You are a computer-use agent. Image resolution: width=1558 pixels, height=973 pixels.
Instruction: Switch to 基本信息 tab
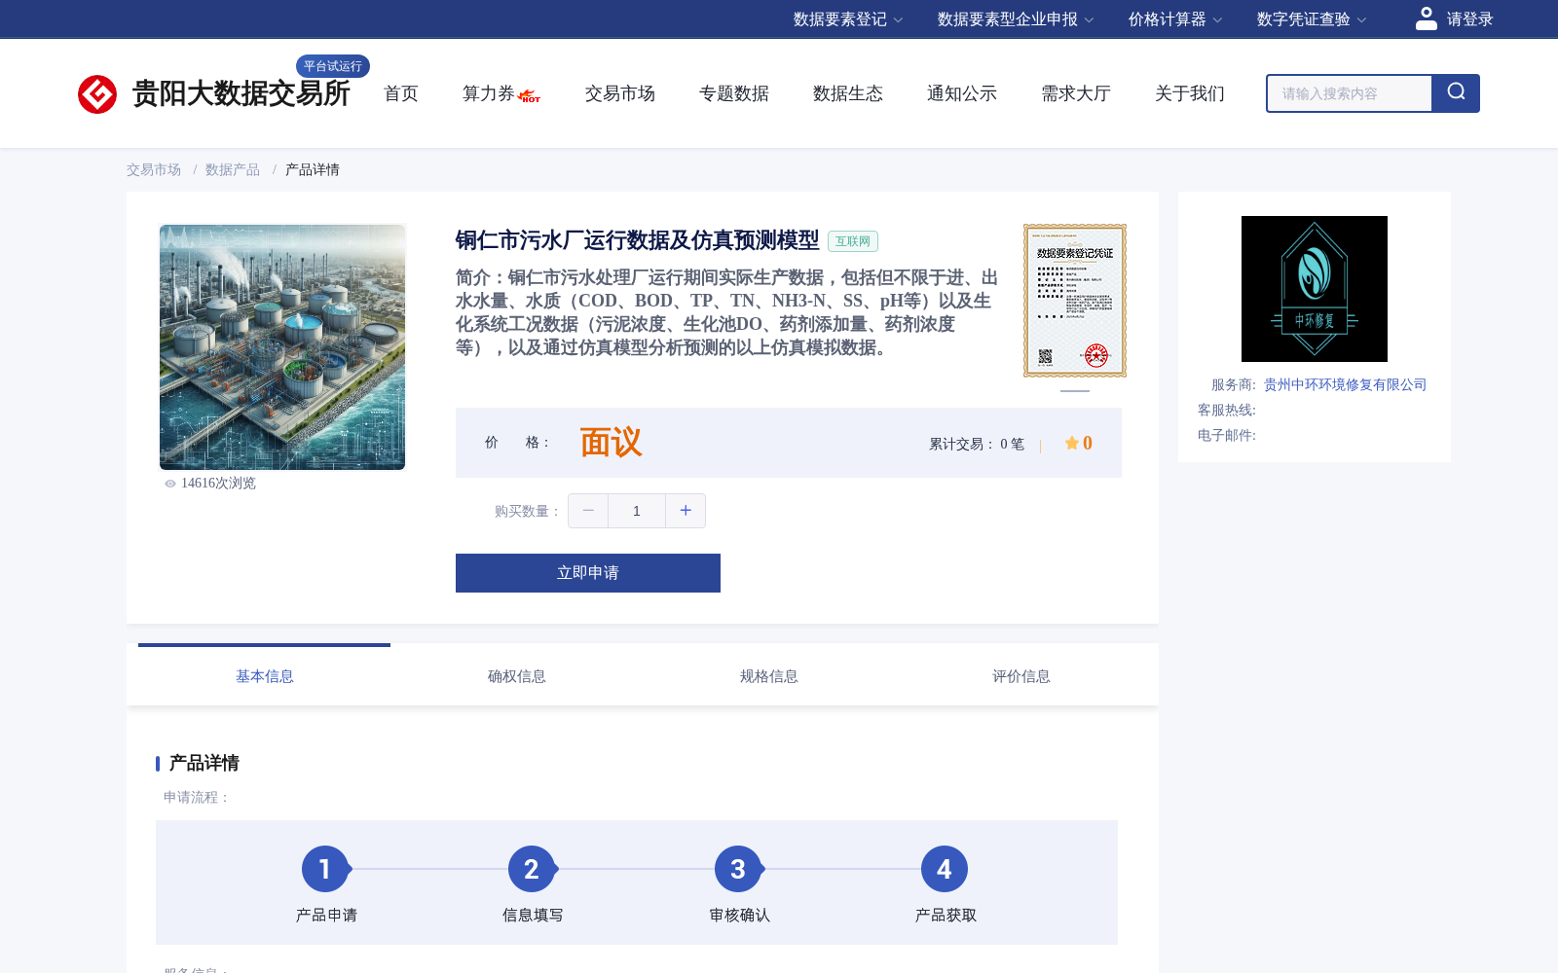point(265,676)
